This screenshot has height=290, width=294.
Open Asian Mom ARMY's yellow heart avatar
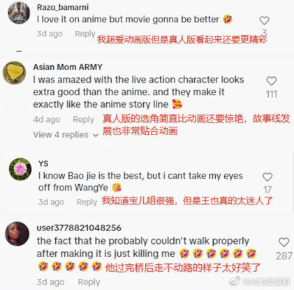click(x=14, y=73)
